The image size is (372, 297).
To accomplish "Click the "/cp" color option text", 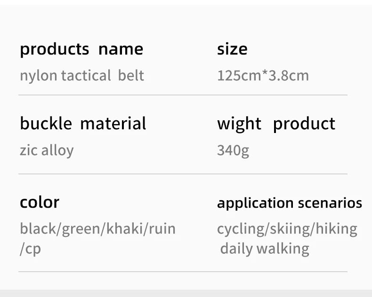I will pos(31,249).
